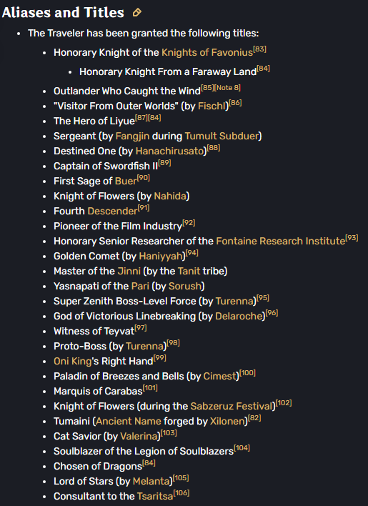The image size is (368, 506).
Task: Visit the Sabzeruz Festival link
Action: (x=232, y=406)
